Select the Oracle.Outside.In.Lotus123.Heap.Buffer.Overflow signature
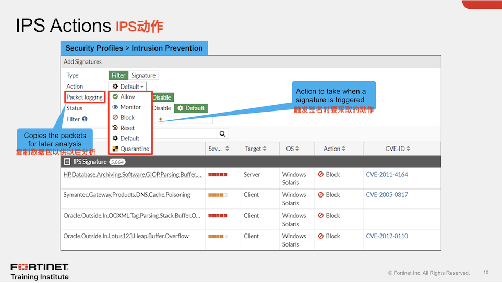The image size is (502, 283). [126, 236]
